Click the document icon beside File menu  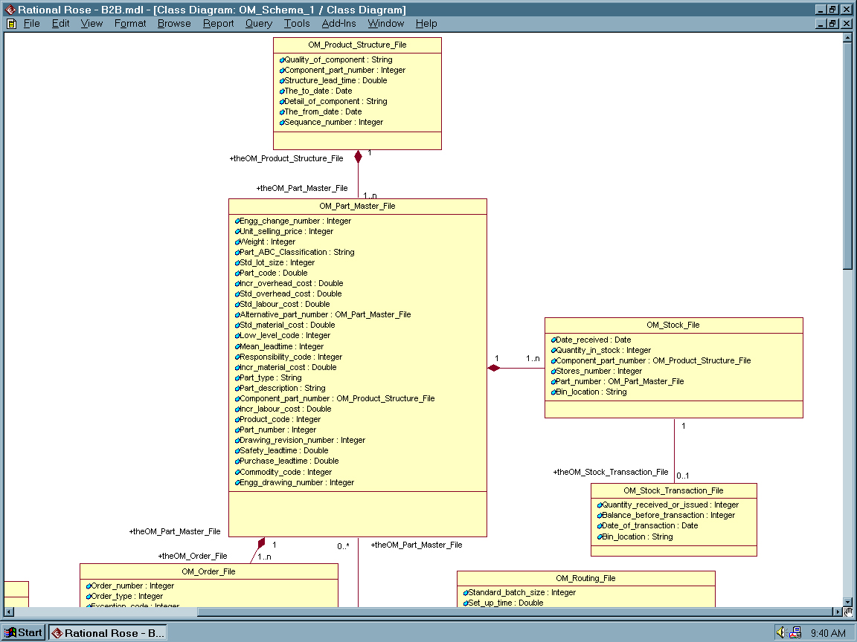pos(11,24)
